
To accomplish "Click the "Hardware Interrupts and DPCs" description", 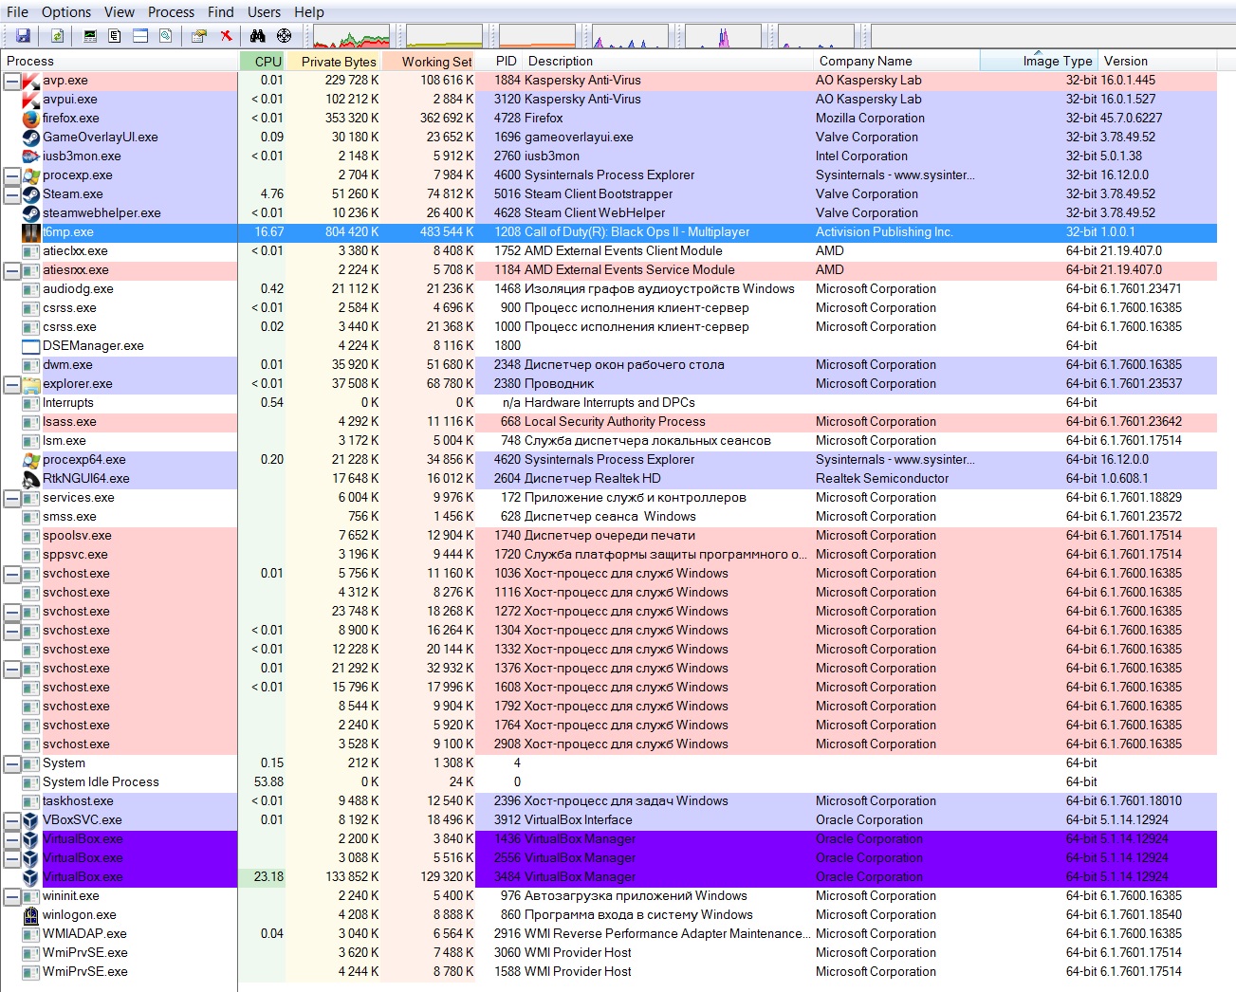I will [610, 403].
